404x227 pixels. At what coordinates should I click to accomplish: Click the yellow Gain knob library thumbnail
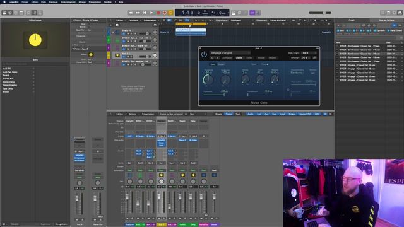pyautogui.click(x=35, y=40)
